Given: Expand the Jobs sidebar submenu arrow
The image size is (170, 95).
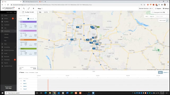Looking at the screenshot, I should coord(15,28).
